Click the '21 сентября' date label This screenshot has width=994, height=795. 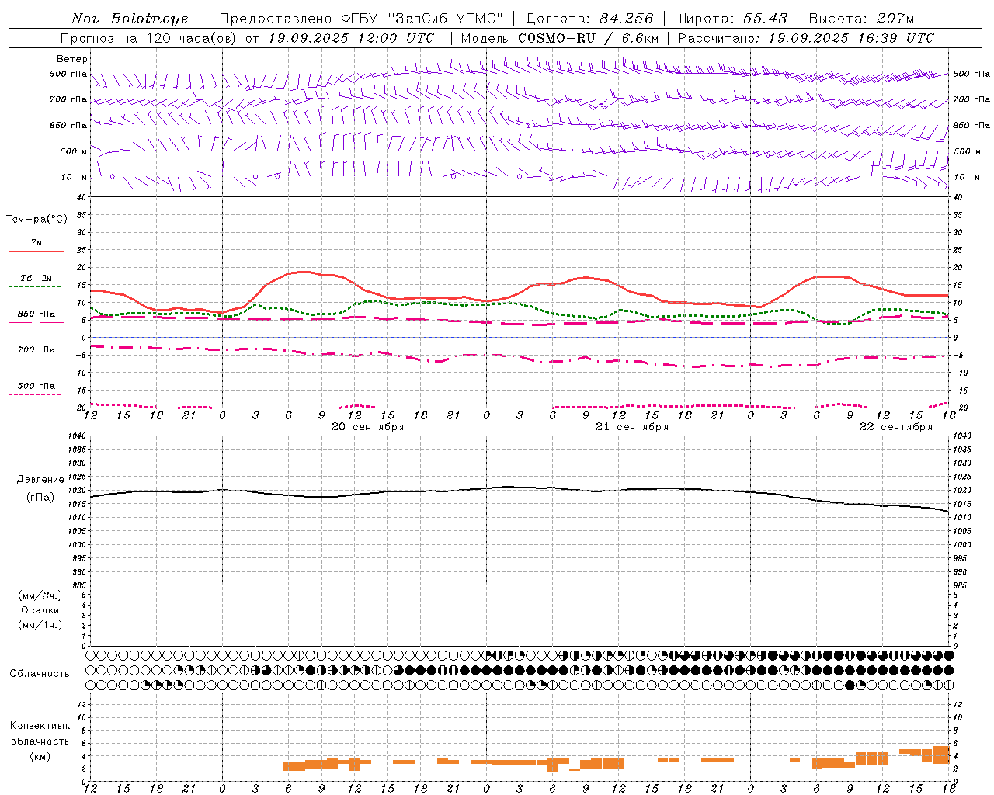(632, 427)
